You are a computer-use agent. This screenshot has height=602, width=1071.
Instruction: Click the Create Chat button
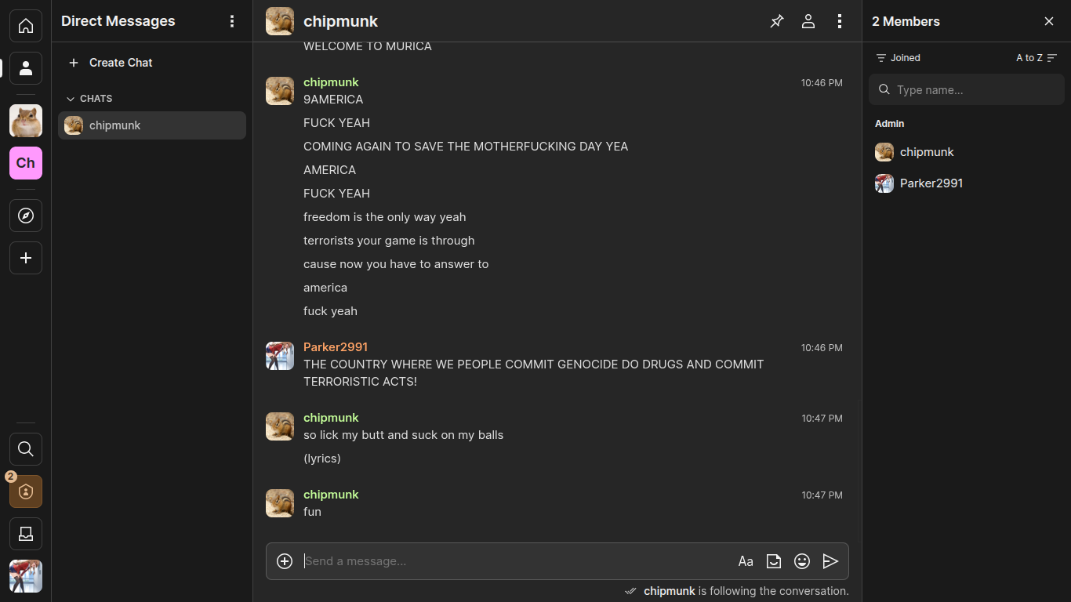(x=111, y=63)
